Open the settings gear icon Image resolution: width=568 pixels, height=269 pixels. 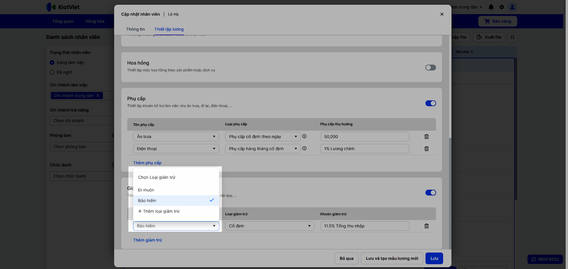point(502,7)
